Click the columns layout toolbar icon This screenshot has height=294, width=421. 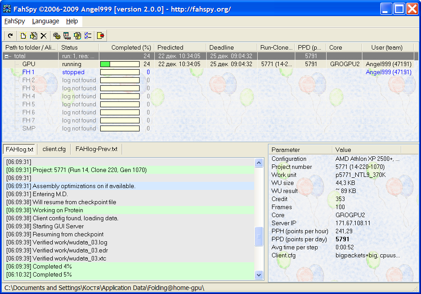[67, 36]
